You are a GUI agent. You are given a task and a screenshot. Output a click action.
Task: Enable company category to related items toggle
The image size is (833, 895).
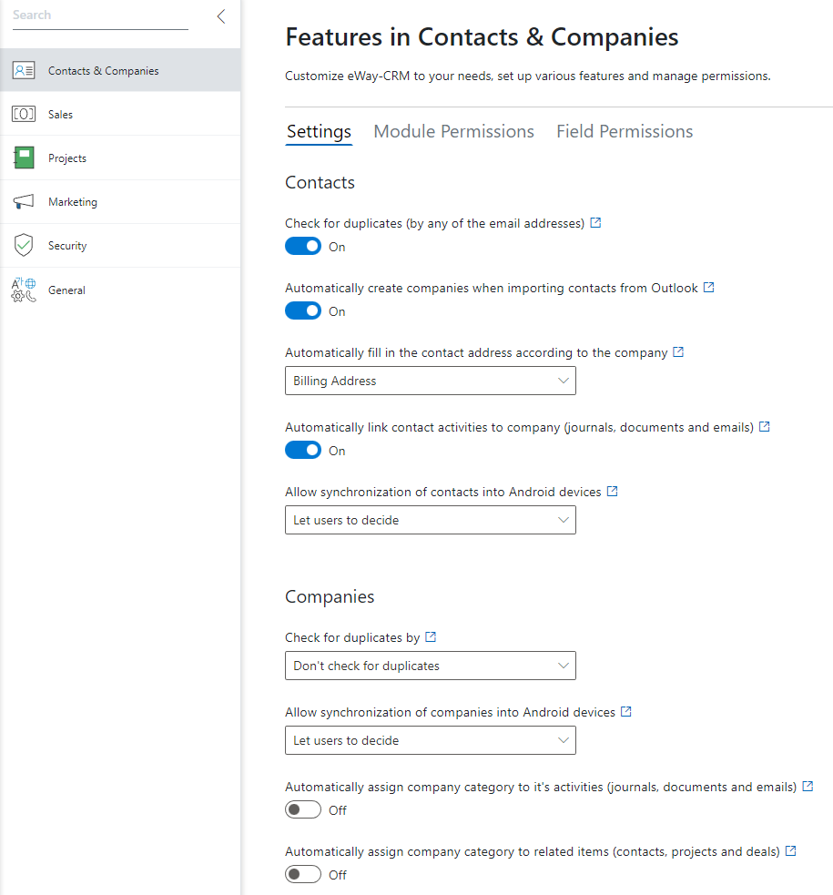pyautogui.click(x=303, y=874)
